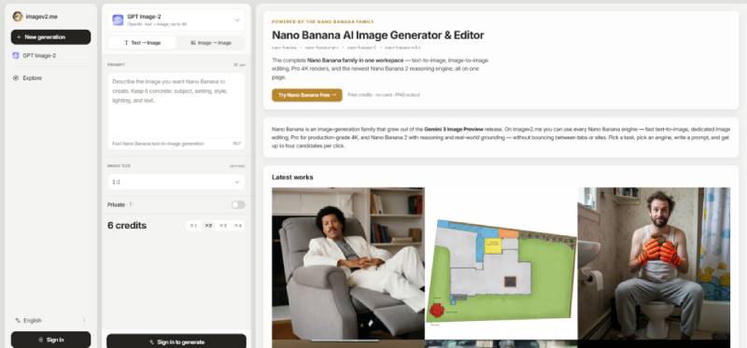747x348 pixels.
Task: Click the GPT Image-2 sidebar icon
Action: 16,56
